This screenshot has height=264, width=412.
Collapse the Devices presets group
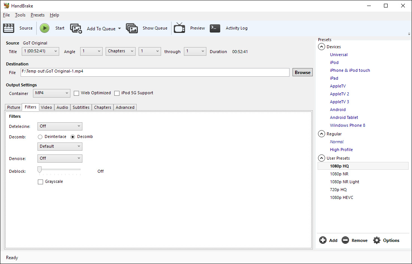pyautogui.click(x=321, y=47)
